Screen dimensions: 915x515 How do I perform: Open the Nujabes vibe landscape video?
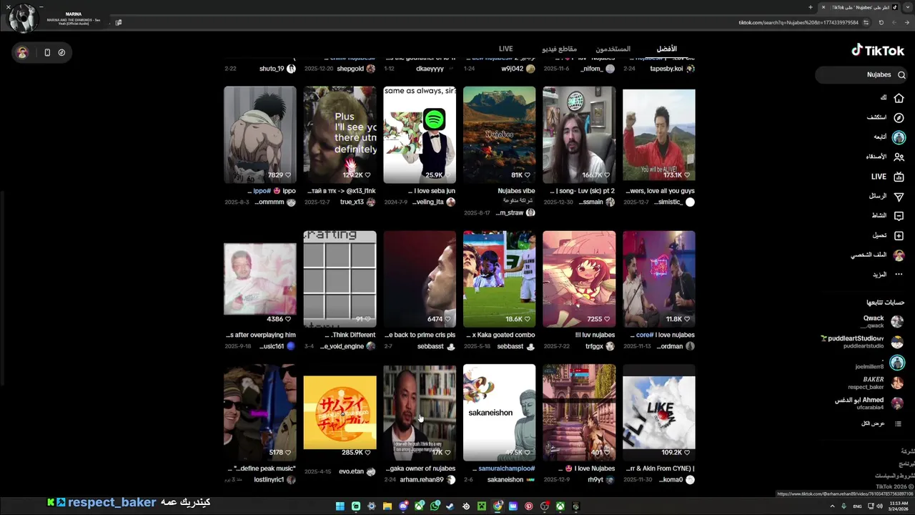pos(499,134)
